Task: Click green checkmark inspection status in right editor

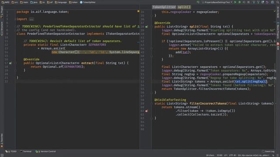Action: pyautogui.click(x=274, y=11)
